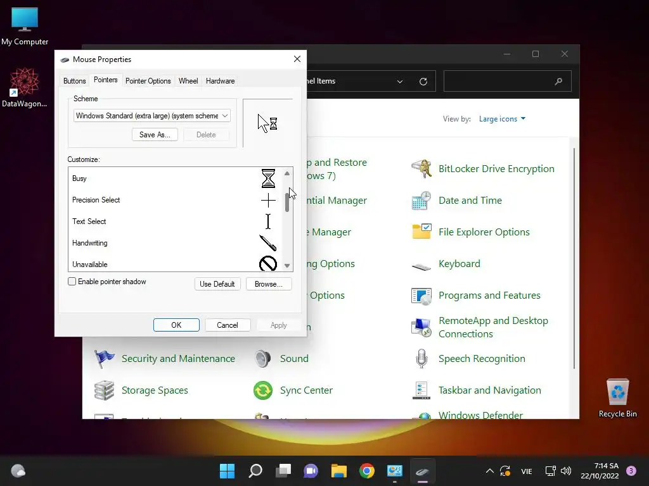Open the Recycle Bin
This screenshot has height=486, width=649.
click(617, 398)
